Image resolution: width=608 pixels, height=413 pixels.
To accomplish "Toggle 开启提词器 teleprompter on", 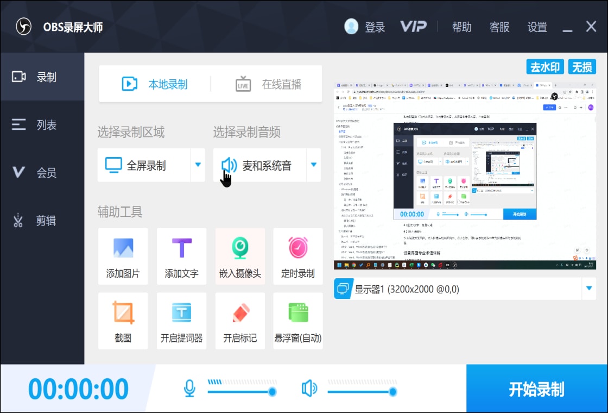I will click(181, 321).
